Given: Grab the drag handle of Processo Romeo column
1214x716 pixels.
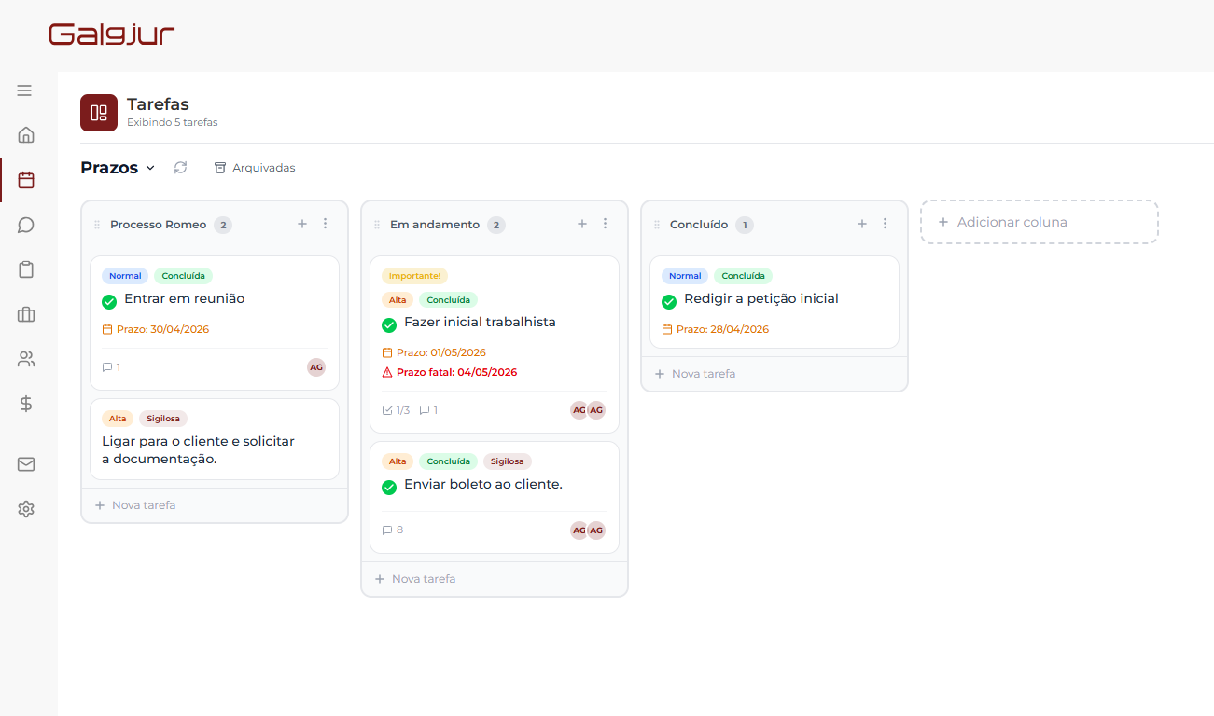Looking at the screenshot, I should click(97, 225).
